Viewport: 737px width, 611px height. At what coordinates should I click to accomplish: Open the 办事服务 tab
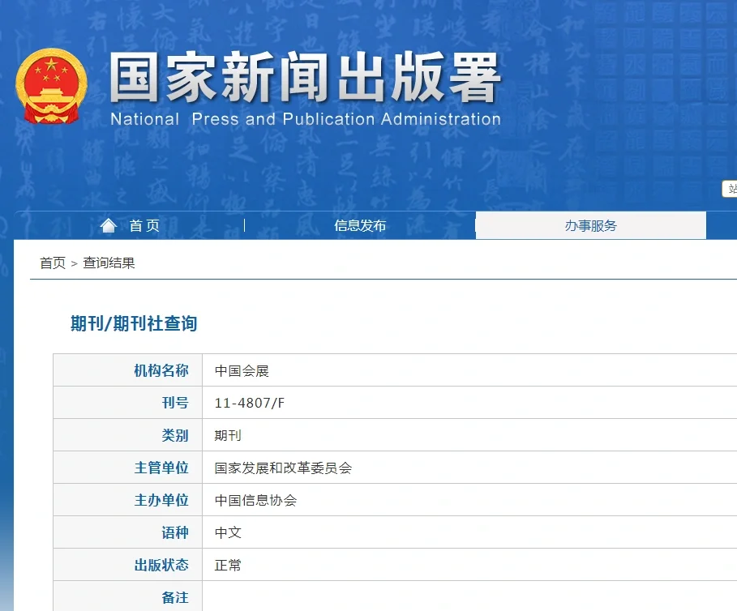pyautogui.click(x=589, y=225)
